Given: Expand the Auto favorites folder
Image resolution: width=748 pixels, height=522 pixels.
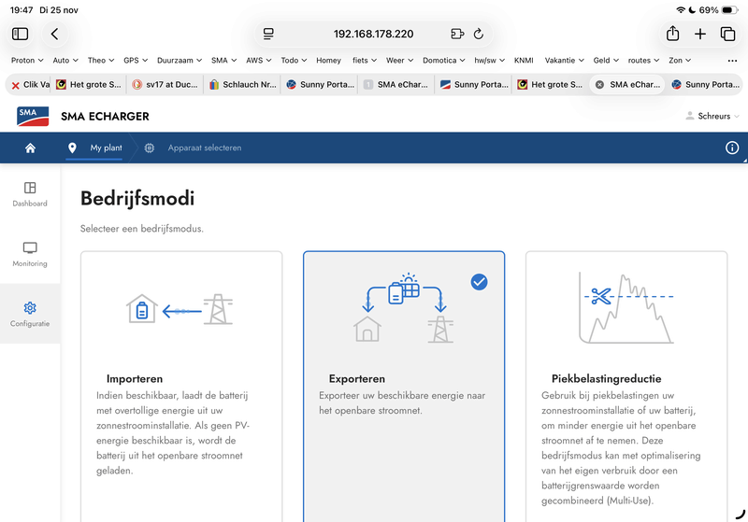Looking at the screenshot, I should click(65, 61).
